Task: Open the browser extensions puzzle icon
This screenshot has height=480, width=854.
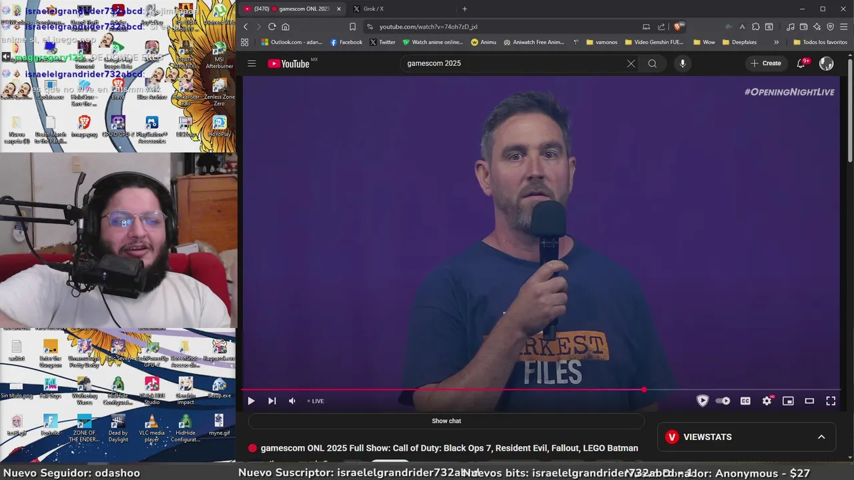Action: coord(755,27)
